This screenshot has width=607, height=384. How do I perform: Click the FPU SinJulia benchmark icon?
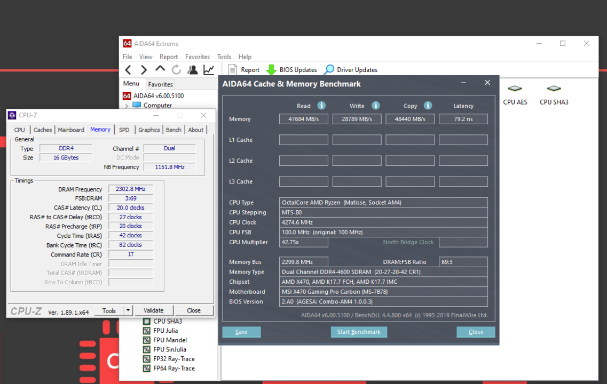146,349
